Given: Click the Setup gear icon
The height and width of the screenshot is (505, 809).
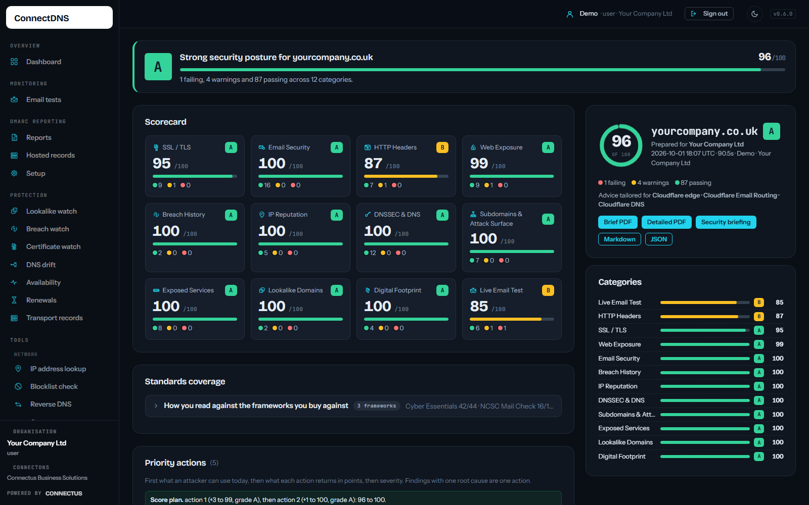Looking at the screenshot, I should click(14, 173).
